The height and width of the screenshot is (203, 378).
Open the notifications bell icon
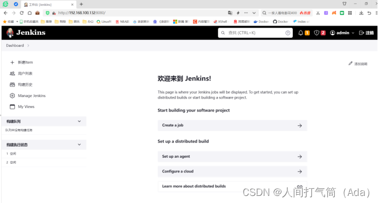tap(300, 33)
